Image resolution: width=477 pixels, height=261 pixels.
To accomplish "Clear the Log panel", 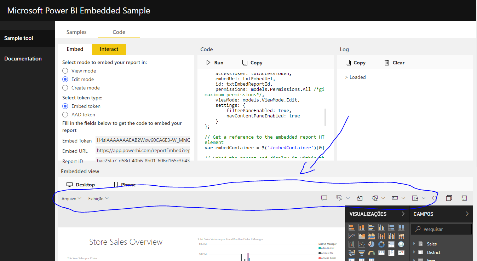I will (x=394, y=63).
